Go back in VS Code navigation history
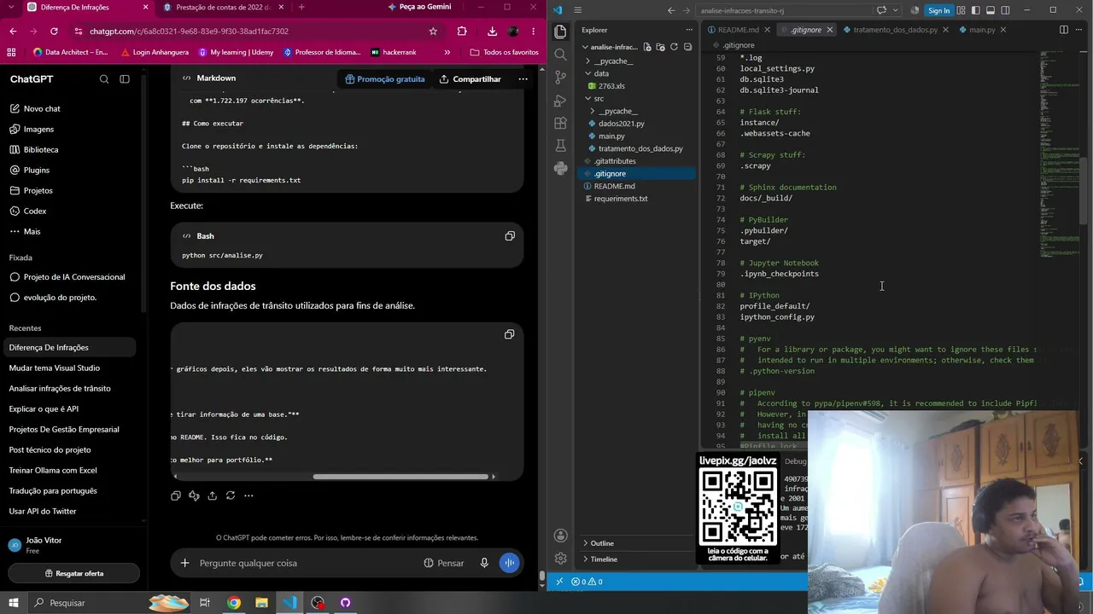Screen dimensions: 1093x614 (671, 10)
